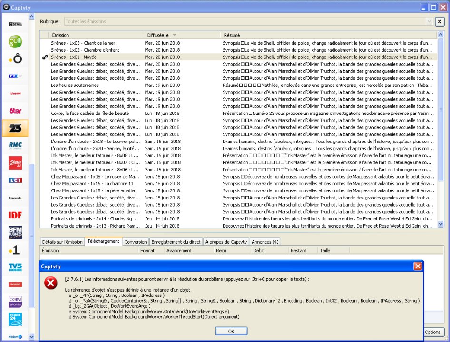
Task: Open the Annonces (4) tab
Action: tap(265, 242)
